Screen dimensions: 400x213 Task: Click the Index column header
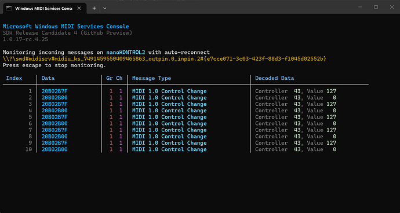14,78
